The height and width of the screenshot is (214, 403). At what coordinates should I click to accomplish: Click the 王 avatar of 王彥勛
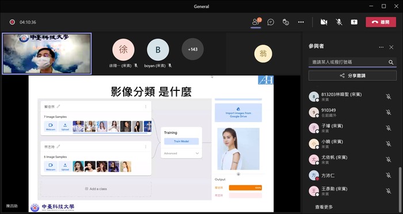point(314,191)
